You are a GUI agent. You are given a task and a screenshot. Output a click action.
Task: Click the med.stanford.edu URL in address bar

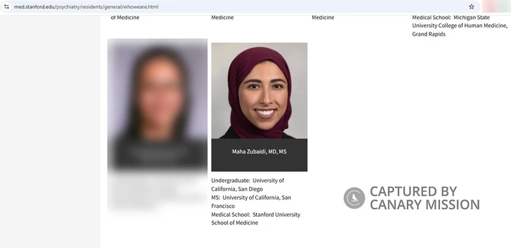86,6
